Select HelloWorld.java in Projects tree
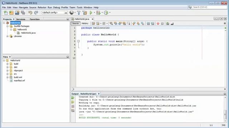229x128 pixels. [28, 33]
